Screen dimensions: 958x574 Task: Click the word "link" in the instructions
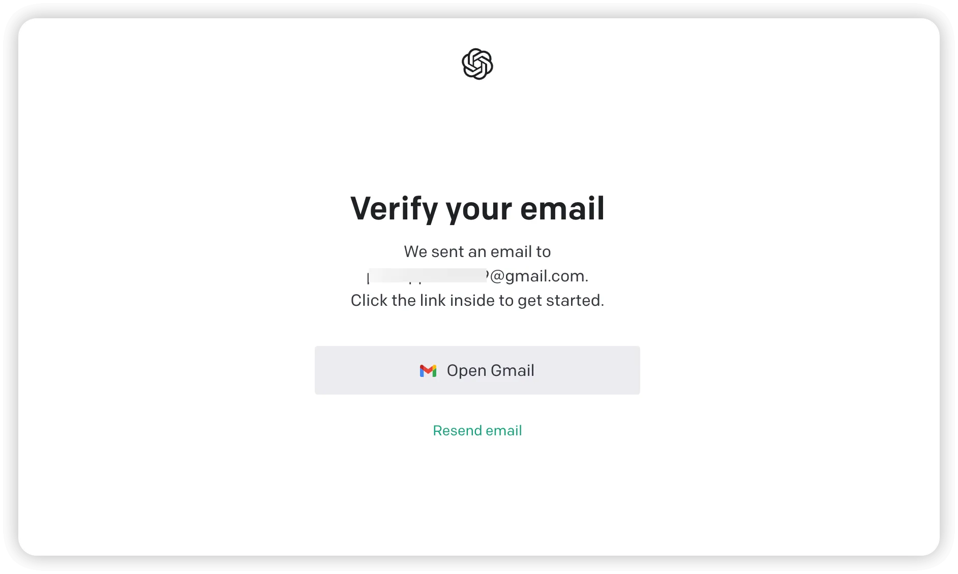click(433, 300)
